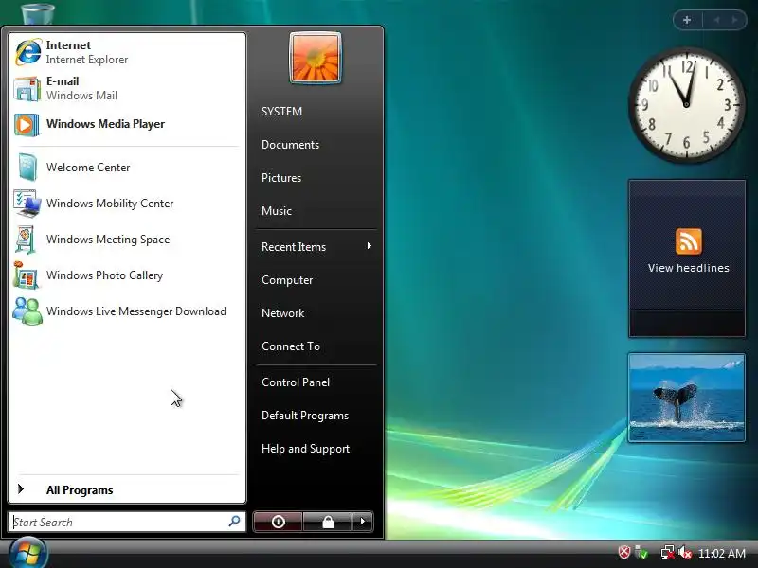Open Network from the Start menu
This screenshot has width=758, height=568.
tap(282, 313)
